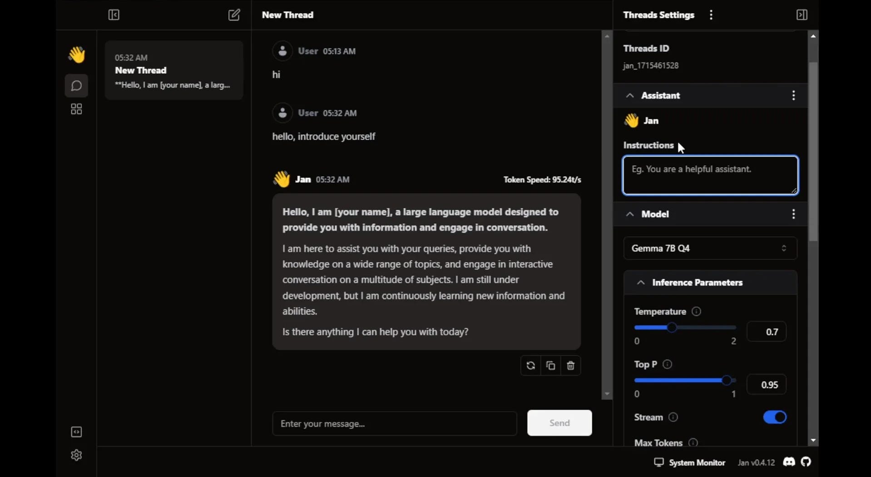Regenerate Jan's last response
The height and width of the screenshot is (477, 871).
point(530,366)
